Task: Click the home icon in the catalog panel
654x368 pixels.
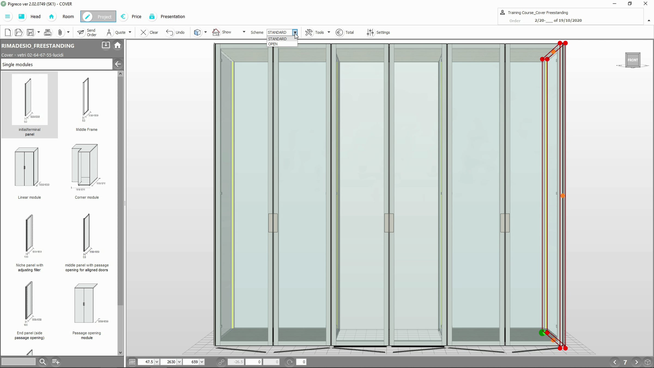Action: 117,45
